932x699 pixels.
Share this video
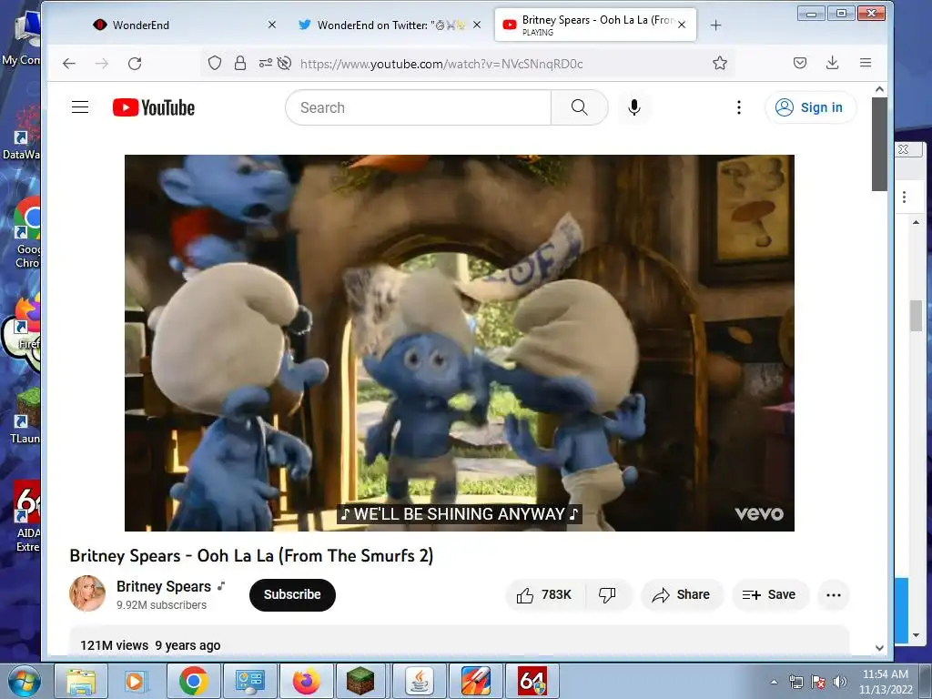coord(681,595)
